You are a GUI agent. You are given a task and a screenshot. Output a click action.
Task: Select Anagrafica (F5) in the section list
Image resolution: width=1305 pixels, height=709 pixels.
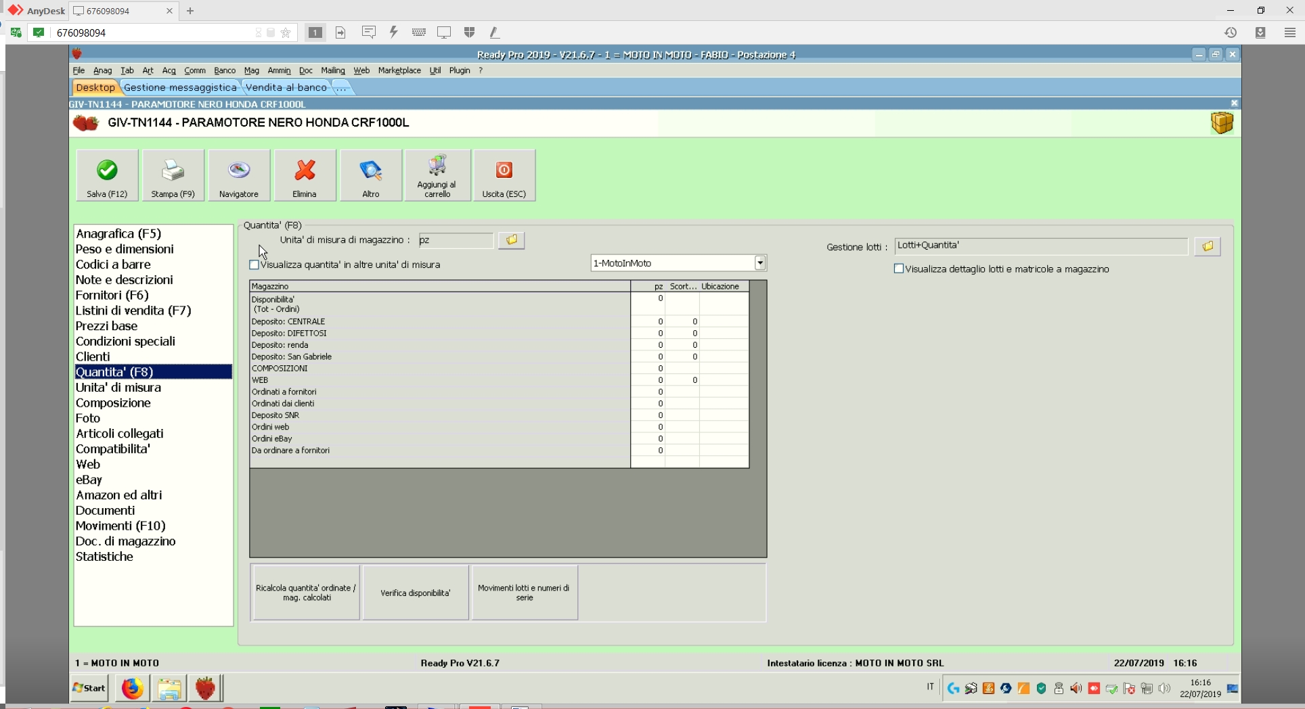point(153,233)
